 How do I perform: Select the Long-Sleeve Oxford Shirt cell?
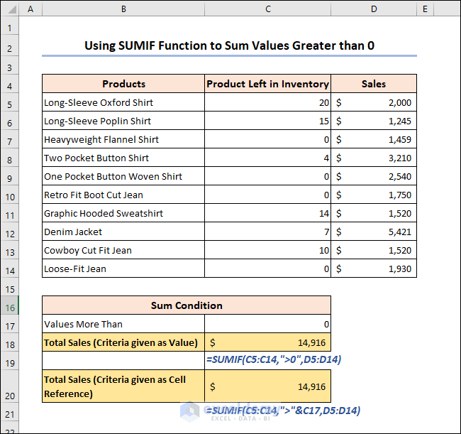click(x=123, y=102)
